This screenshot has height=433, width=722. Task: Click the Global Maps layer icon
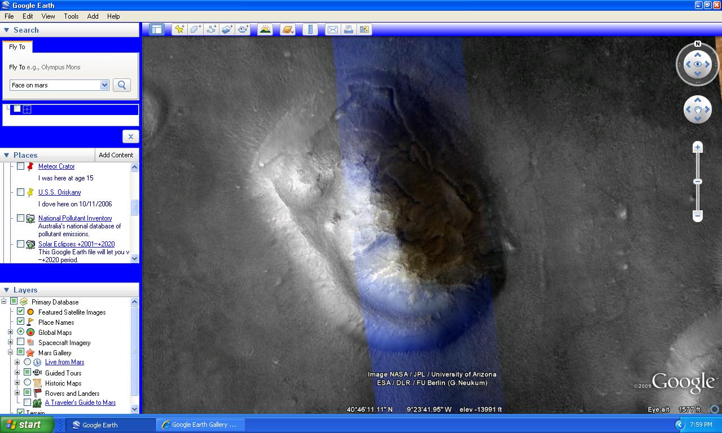pos(30,333)
